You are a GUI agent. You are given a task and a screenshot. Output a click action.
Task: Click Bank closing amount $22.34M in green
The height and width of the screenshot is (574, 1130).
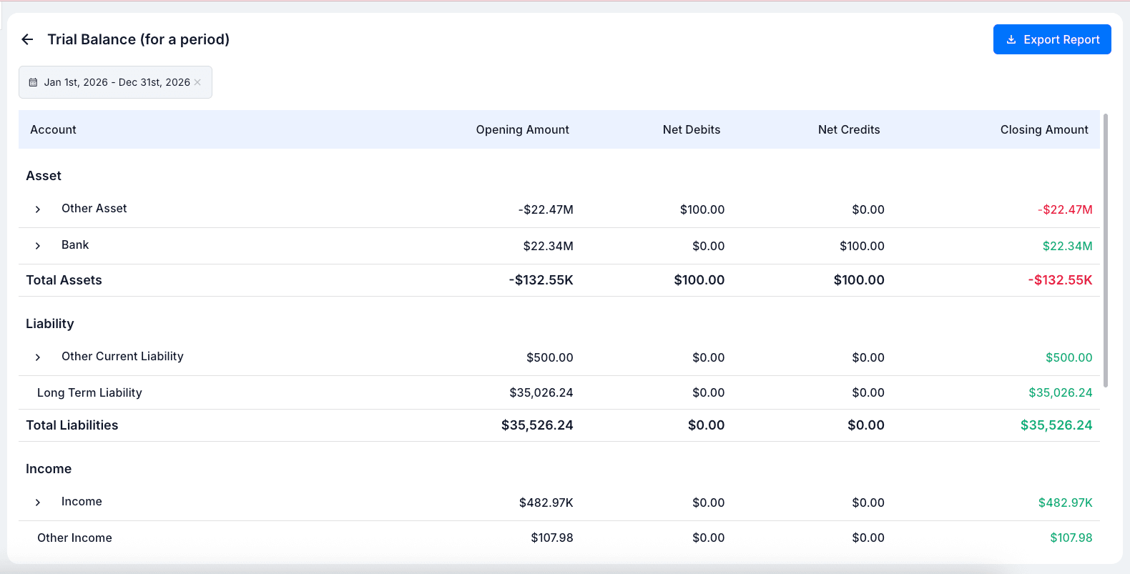(1067, 246)
